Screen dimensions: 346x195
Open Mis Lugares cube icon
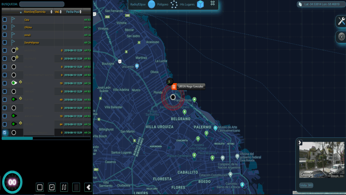pyautogui.click(x=200, y=4)
